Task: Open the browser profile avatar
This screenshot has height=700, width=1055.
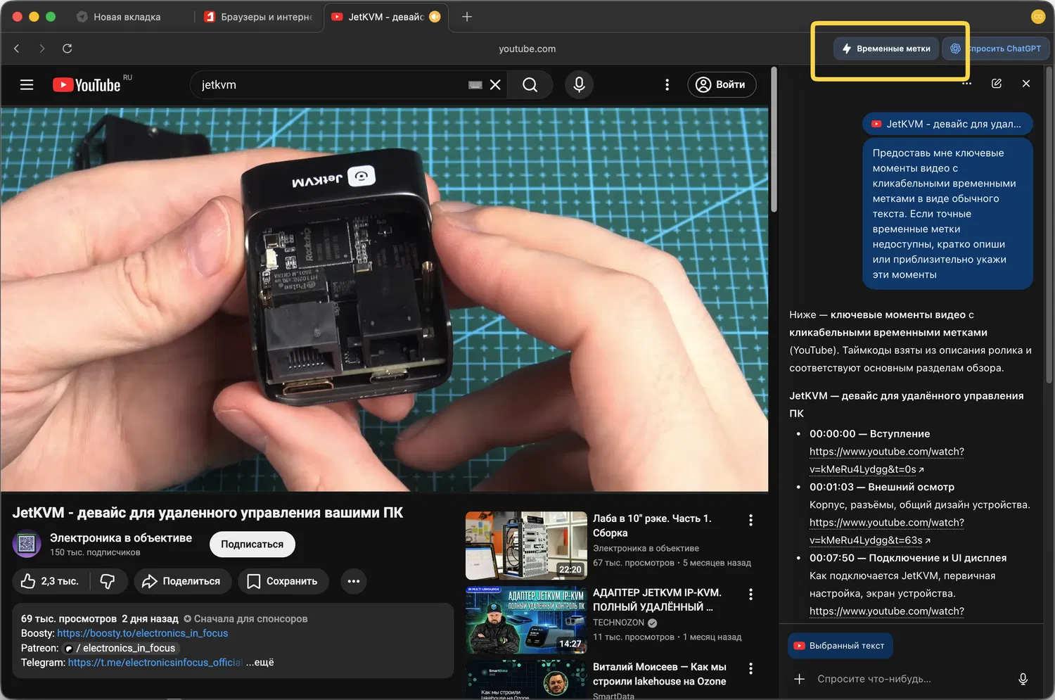Action: point(1038,17)
